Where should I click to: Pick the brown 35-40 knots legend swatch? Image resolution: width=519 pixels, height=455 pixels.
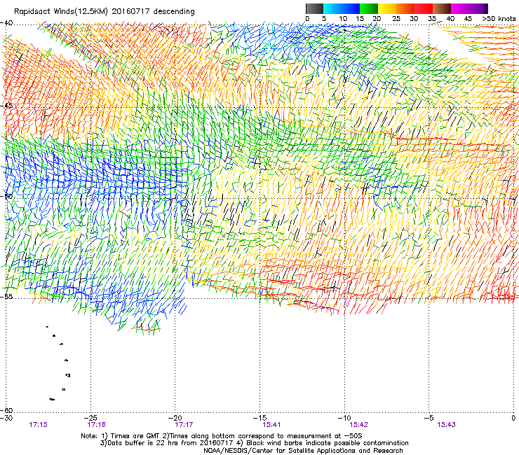pyautogui.click(x=442, y=8)
